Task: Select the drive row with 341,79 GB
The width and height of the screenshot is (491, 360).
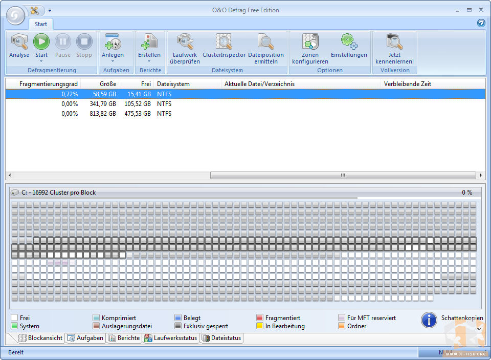Action: (x=245, y=104)
